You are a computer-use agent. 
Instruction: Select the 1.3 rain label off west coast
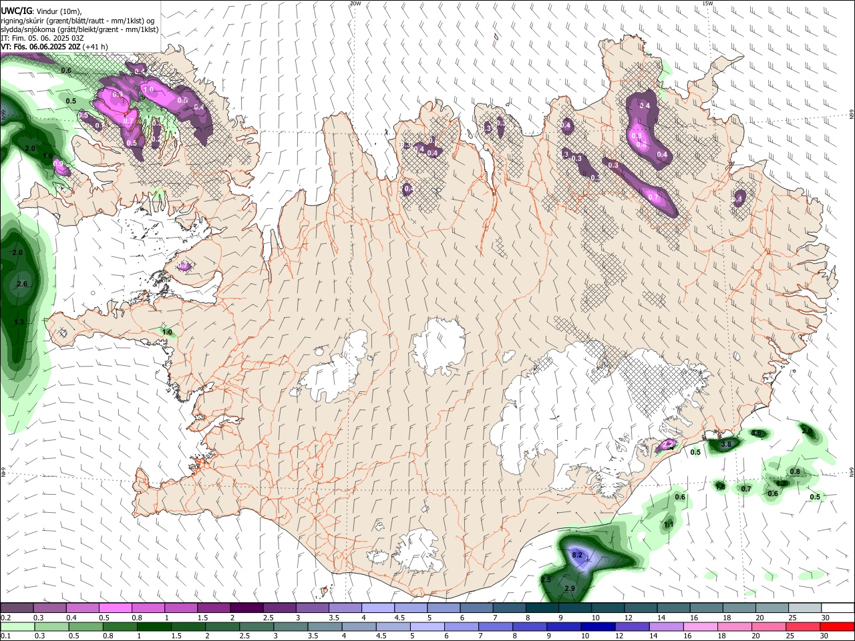tap(19, 322)
